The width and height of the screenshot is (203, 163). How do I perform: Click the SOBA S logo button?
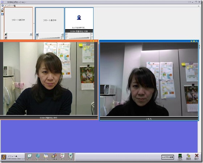[x=4, y=157]
